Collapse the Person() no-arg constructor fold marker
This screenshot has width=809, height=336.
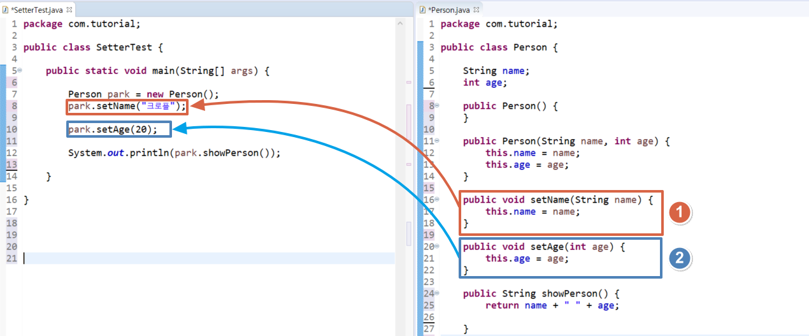436,106
